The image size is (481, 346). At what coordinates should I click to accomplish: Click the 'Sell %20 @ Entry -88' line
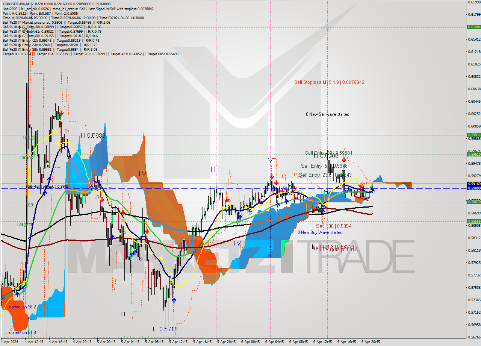[x=50, y=49]
